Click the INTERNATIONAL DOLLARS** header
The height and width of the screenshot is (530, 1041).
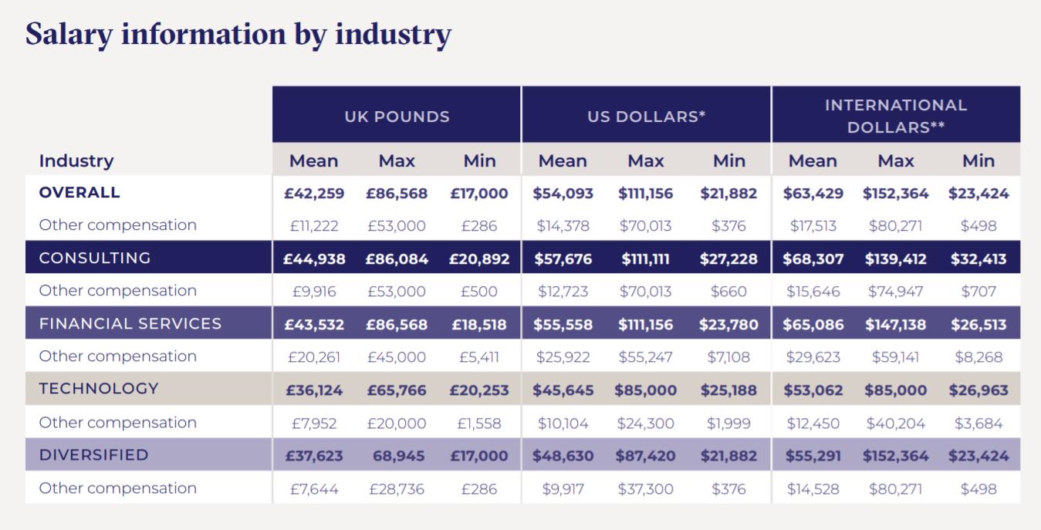(895, 116)
